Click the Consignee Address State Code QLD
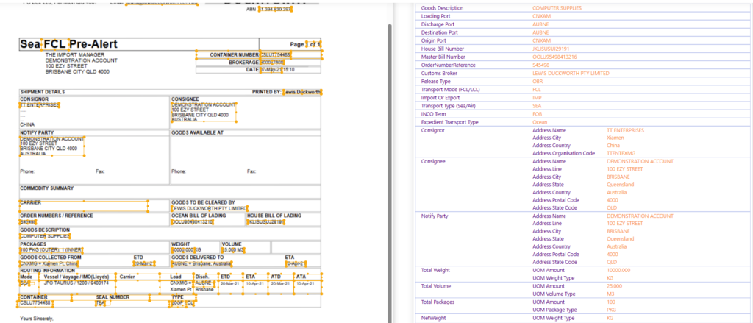Viewport: 753px width, 323px height. point(612,208)
